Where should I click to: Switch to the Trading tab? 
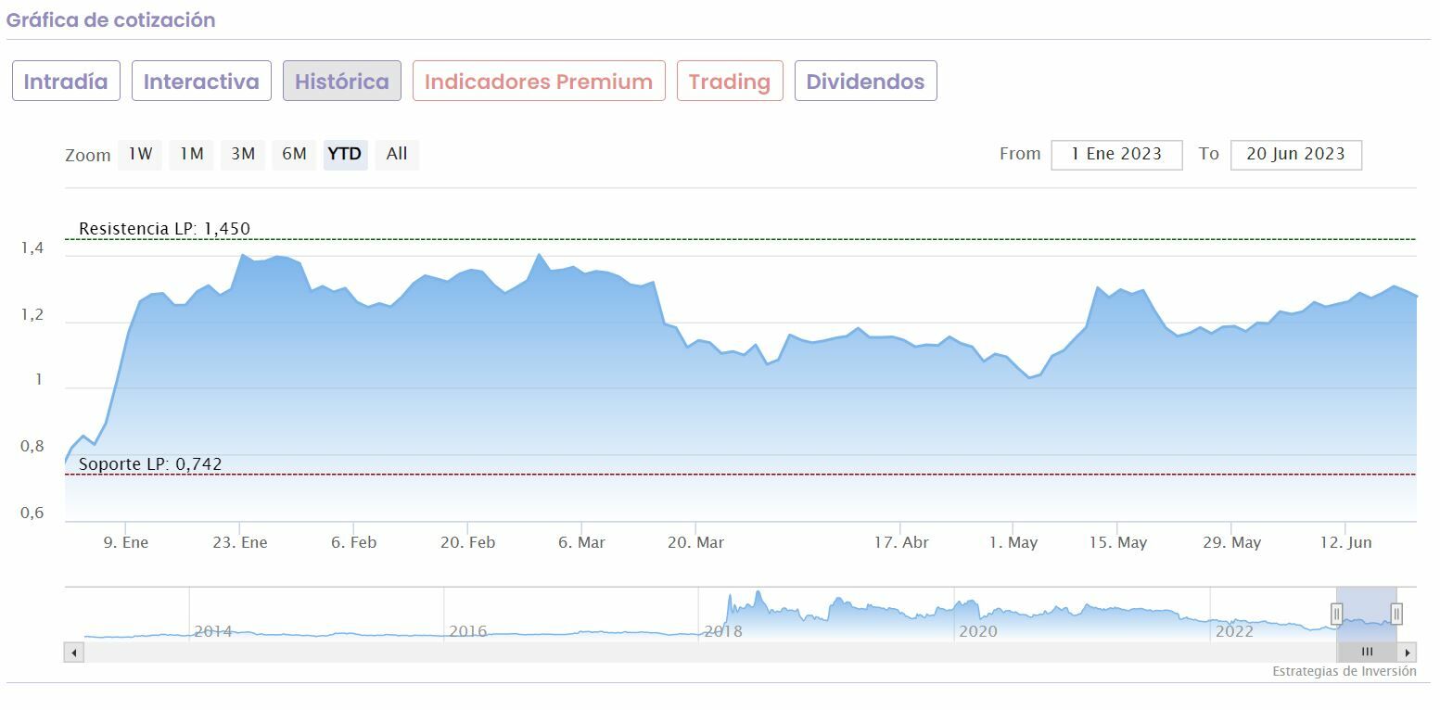click(x=730, y=82)
